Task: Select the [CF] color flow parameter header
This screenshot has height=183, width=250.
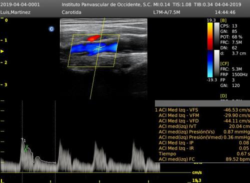Action: [224, 63]
